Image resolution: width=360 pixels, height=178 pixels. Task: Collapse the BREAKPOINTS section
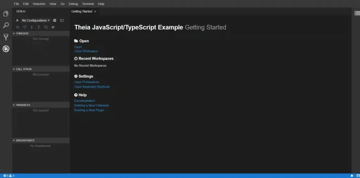click(x=41, y=140)
